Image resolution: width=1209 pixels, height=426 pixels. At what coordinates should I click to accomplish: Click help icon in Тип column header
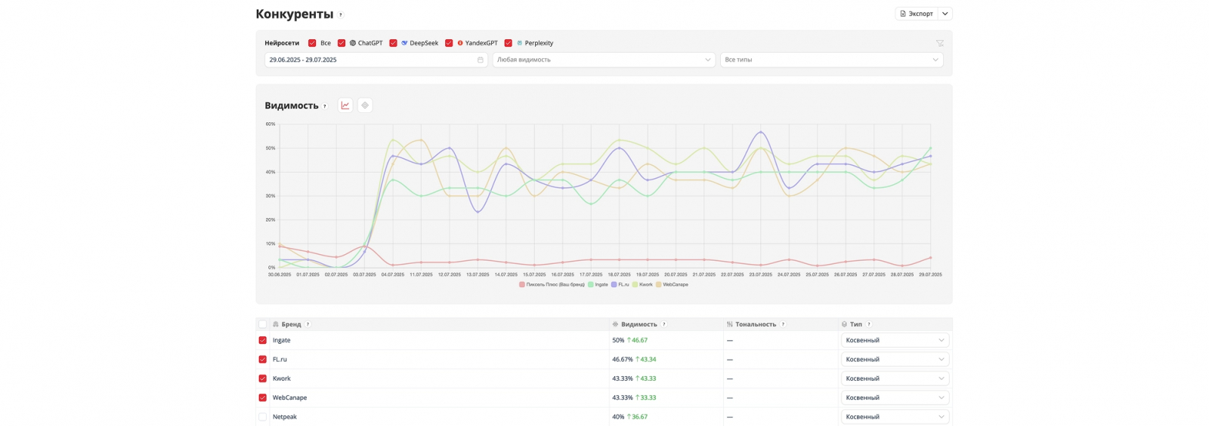pyautogui.click(x=869, y=324)
